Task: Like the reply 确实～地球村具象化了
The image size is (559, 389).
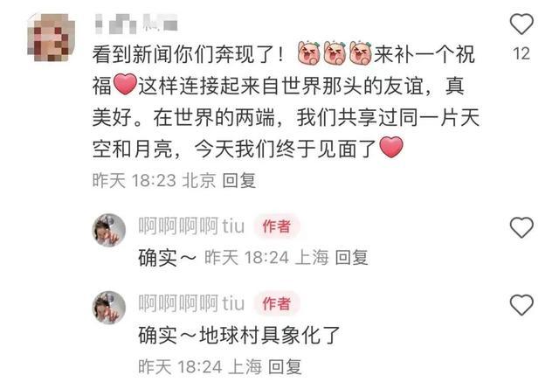Action: 521,304
